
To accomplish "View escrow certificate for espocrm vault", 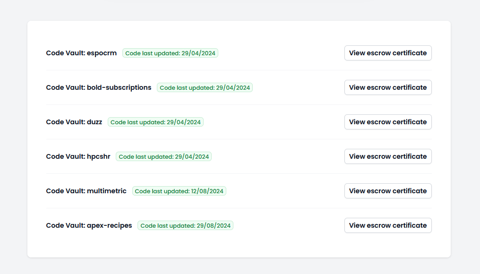I will tap(388, 53).
